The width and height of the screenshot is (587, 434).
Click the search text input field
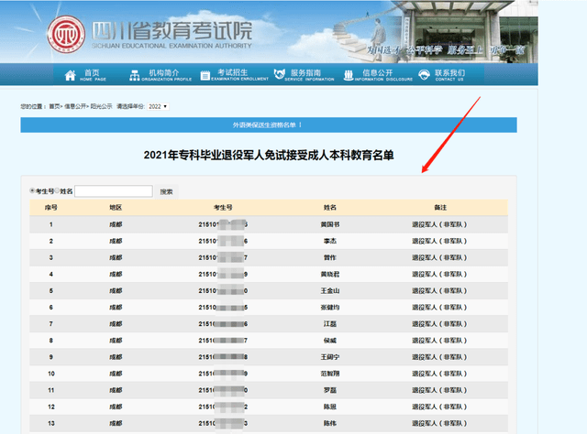(x=113, y=191)
